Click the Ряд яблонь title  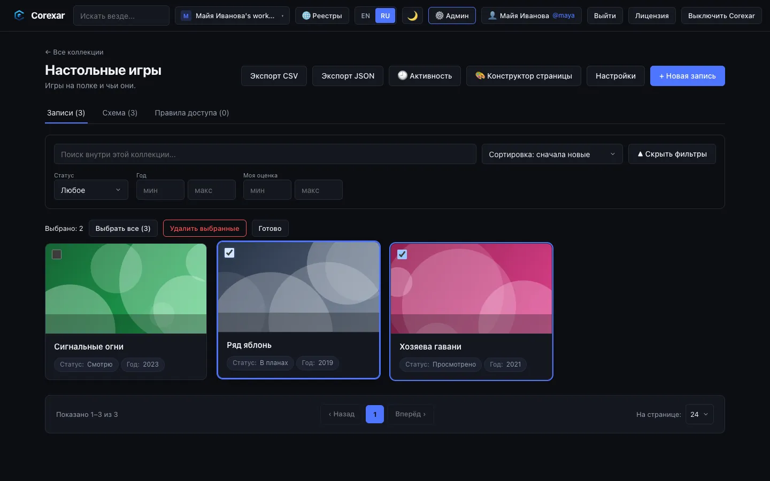249,345
